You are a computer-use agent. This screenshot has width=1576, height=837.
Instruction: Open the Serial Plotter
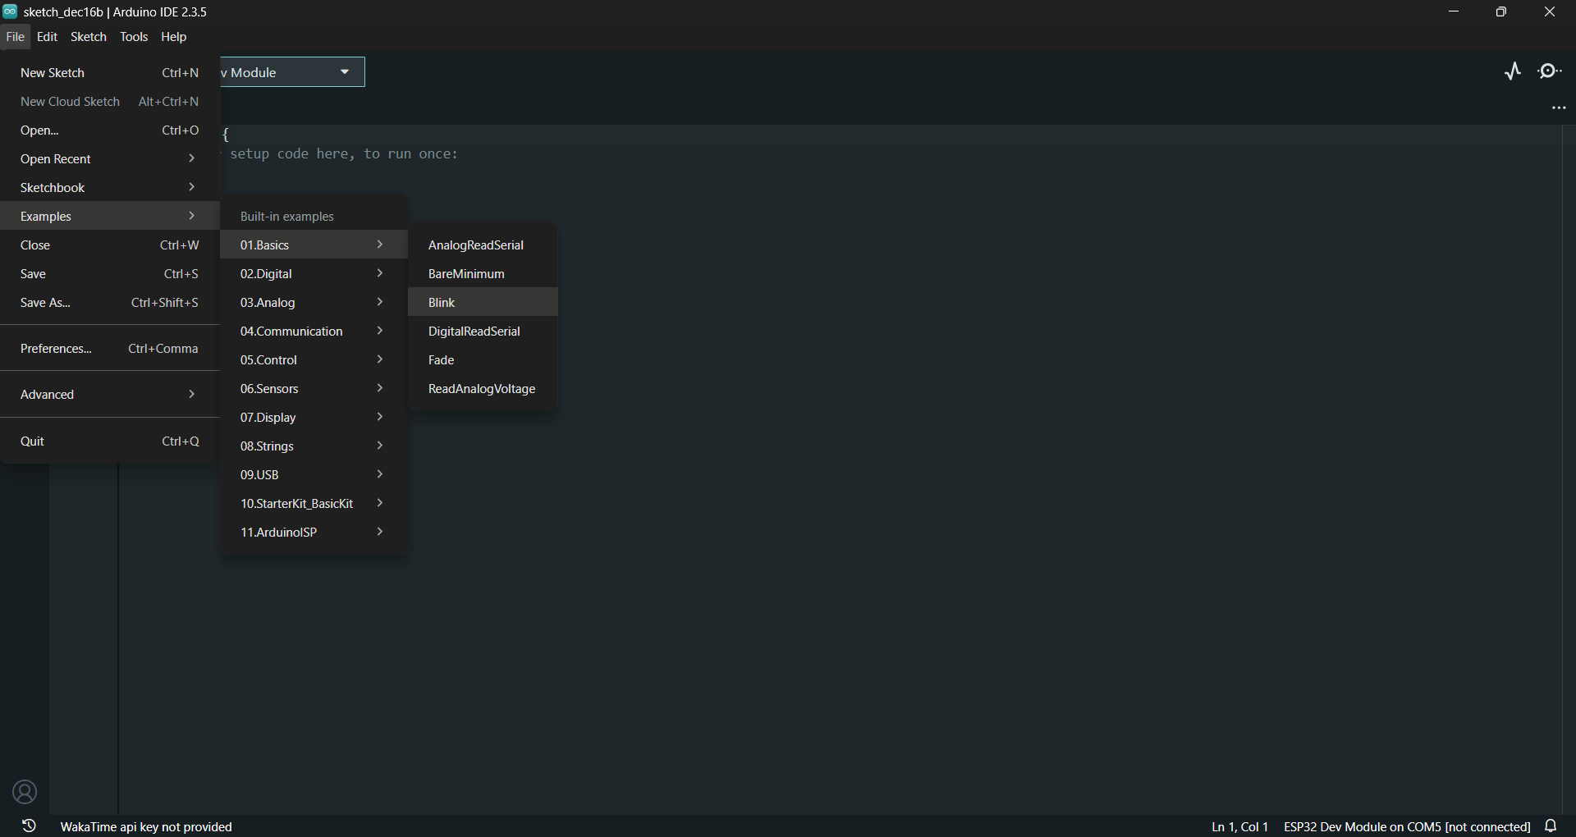point(1513,71)
